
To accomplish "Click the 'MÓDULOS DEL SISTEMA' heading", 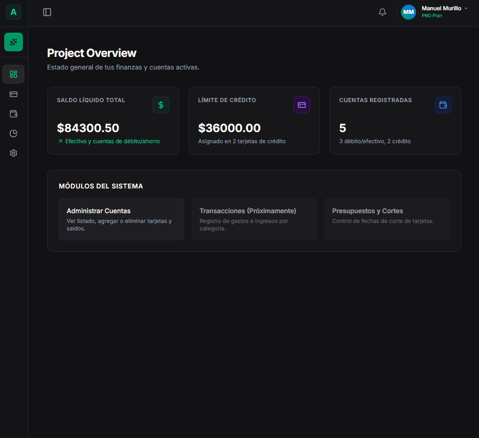I will coord(101,186).
